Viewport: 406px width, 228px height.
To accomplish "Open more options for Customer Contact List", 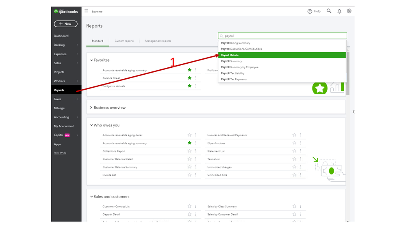I will pyautogui.click(x=196, y=206).
